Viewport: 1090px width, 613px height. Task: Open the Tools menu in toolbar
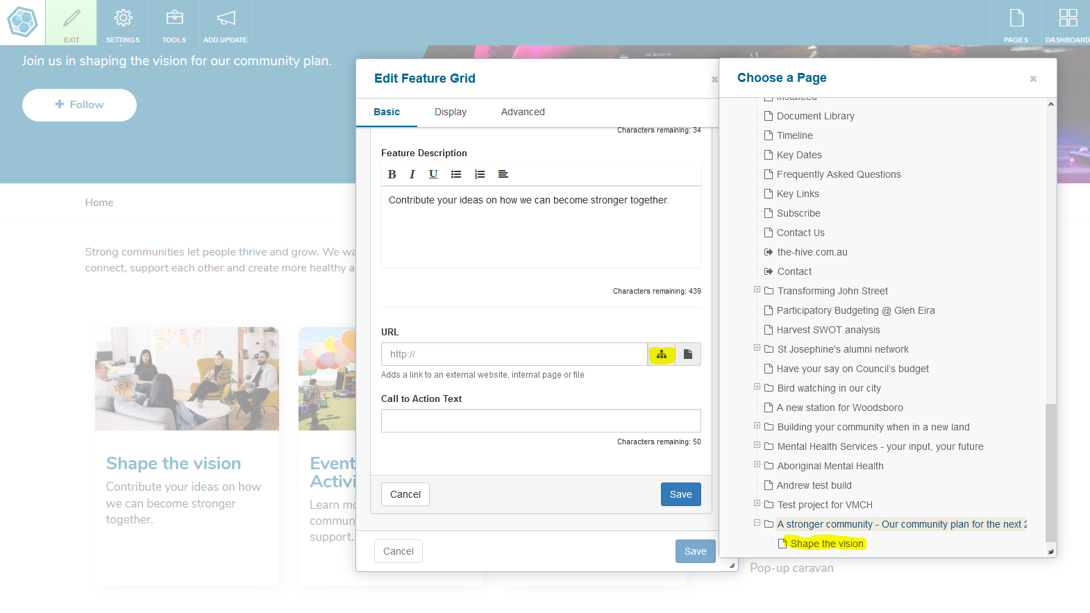(x=174, y=23)
